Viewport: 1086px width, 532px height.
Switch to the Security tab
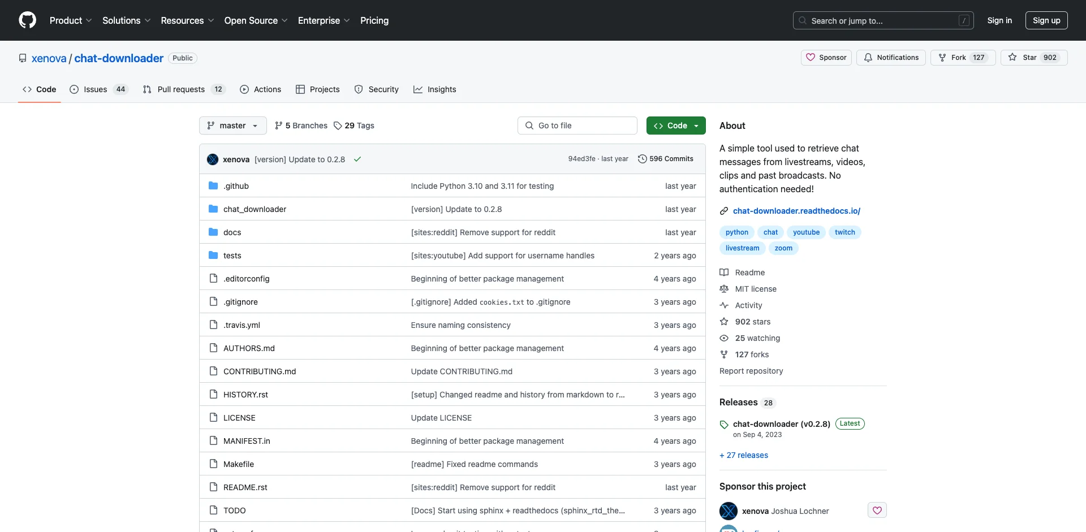(x=376, y=89)
